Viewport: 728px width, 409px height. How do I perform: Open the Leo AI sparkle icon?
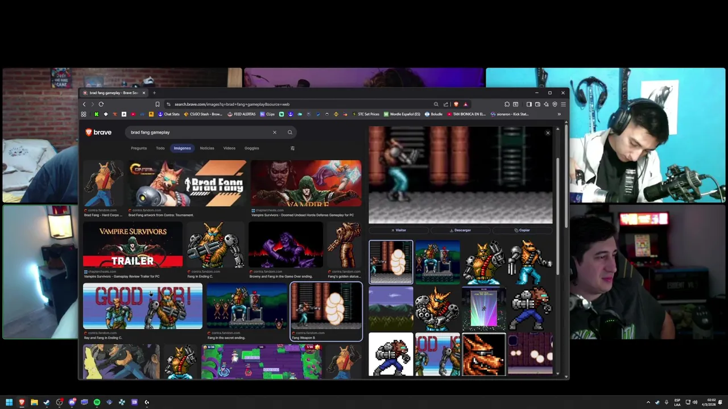click(546, 104)
